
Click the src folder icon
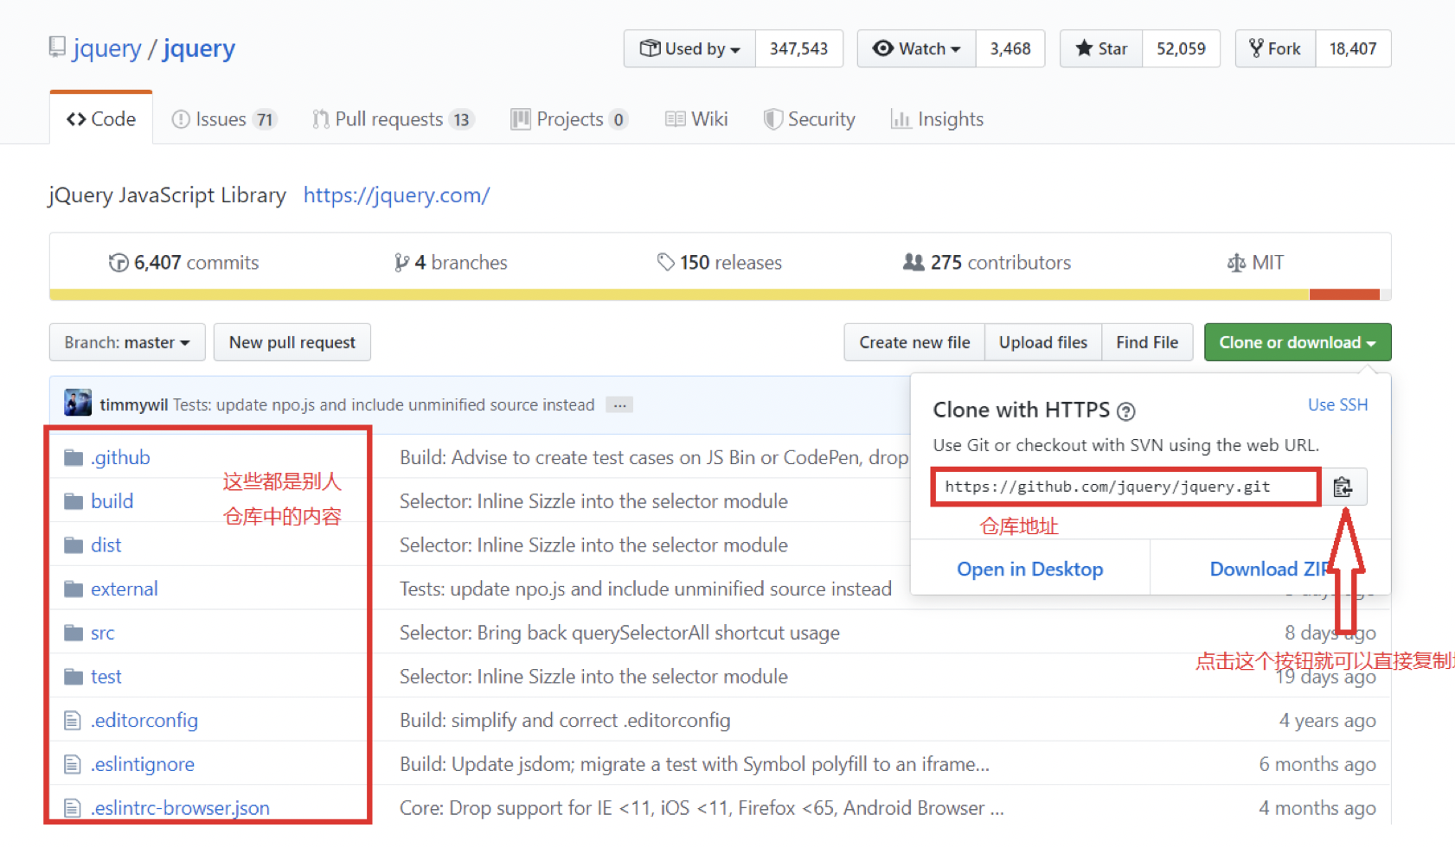pyautogui.click(x=74, y=634)
